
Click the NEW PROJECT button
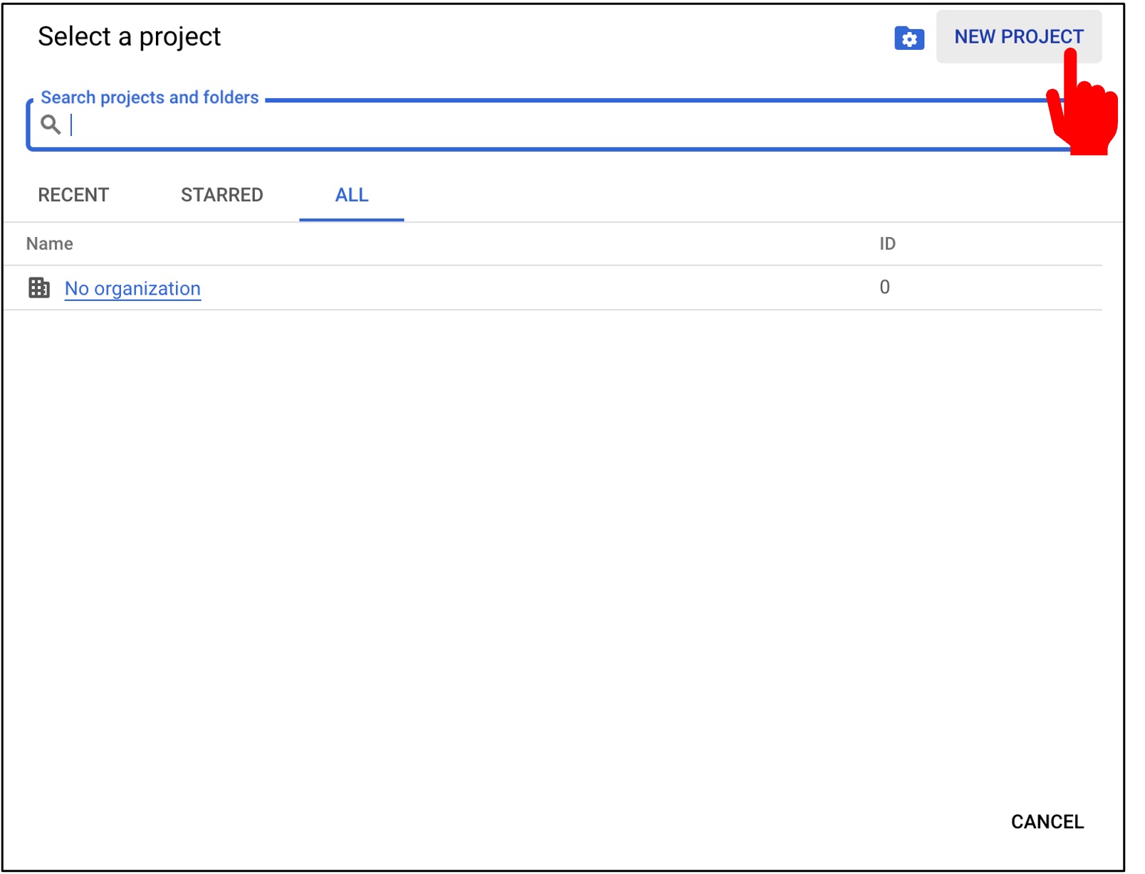[x=1018, y=36]
